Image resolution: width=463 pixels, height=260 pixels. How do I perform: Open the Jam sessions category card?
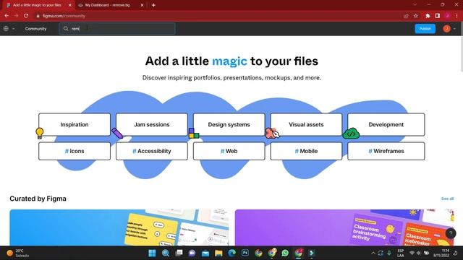(x=152, y=124)
